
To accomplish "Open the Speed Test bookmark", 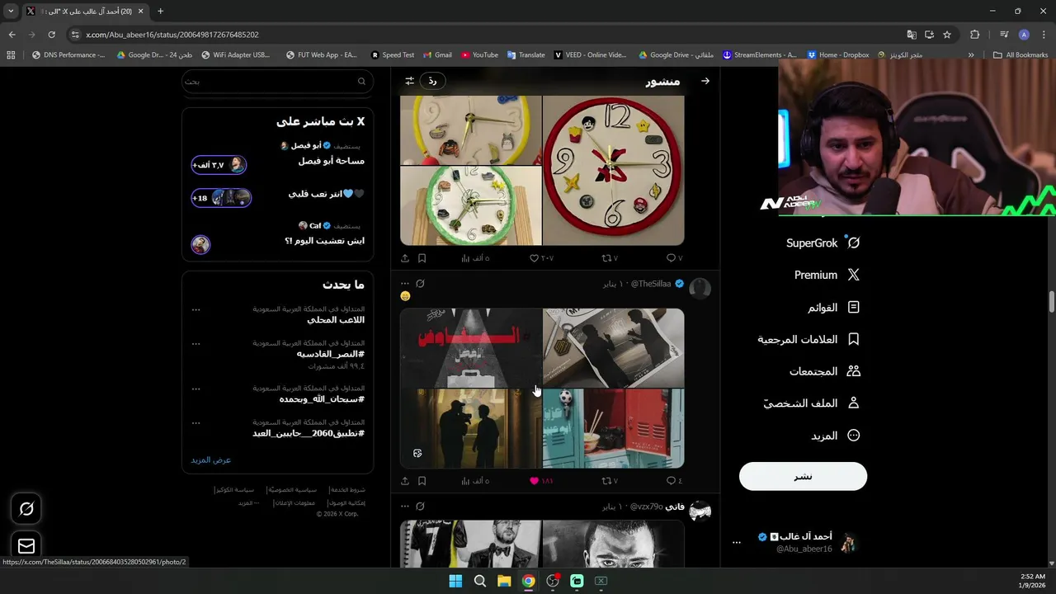I will click(x=393, y=55).
